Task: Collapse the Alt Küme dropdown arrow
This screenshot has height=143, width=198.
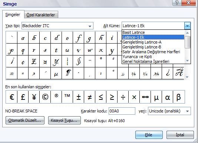Action: pos(187,26)
